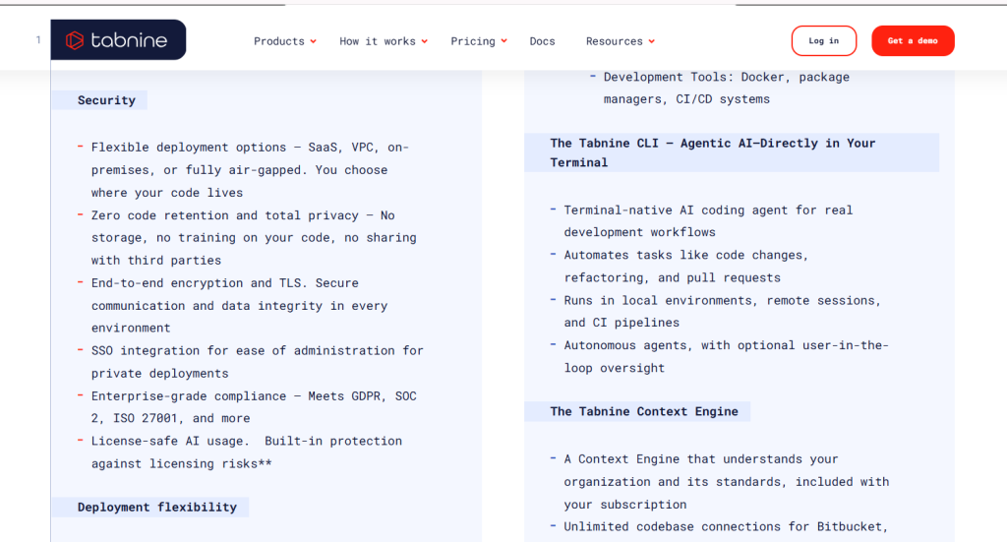
Task: Click the 'Runs in local environments' text
Action: 723,311
